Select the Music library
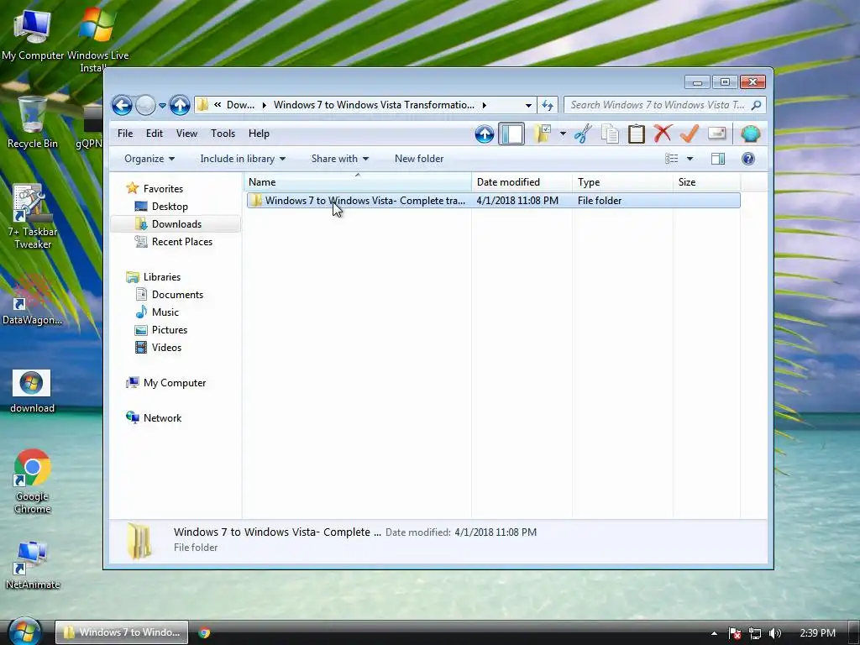Viewport: 860px width, 645px height. (x=157, y=312)
